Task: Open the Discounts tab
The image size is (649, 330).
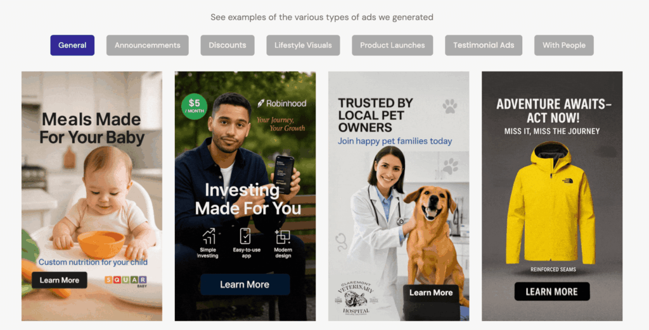Action: tap(228, 45)
